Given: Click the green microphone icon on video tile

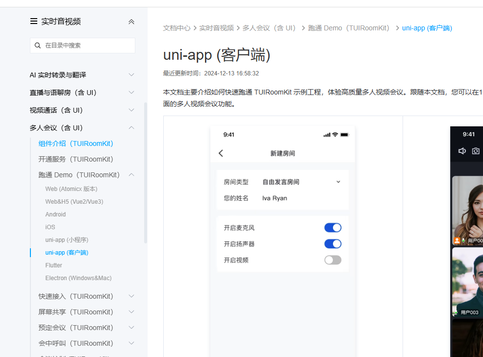Looking at the screenshot, I should [x=463, y=240].
